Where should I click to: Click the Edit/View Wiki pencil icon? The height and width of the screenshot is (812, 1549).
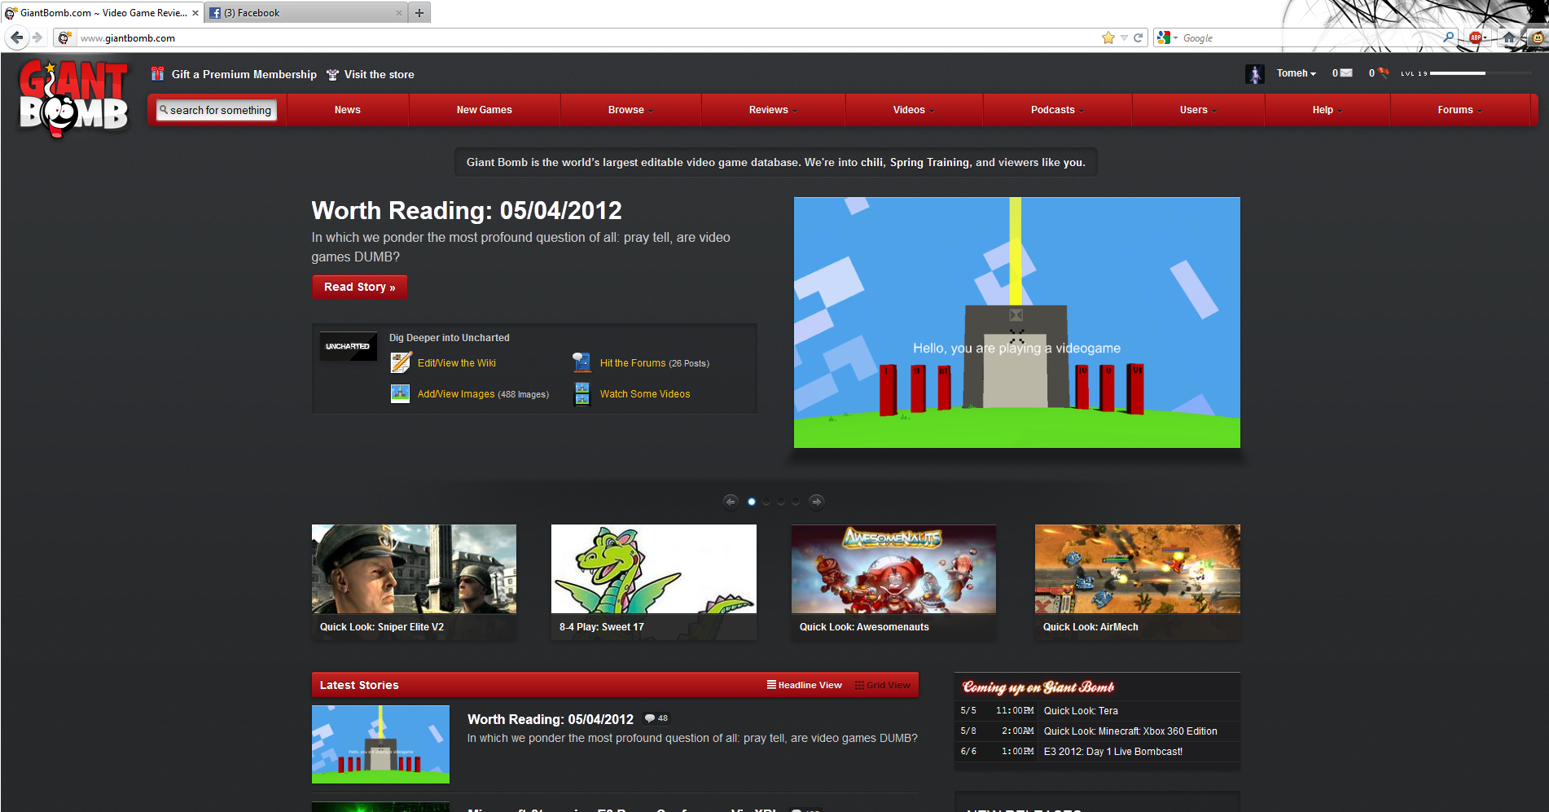coord(401,362)
